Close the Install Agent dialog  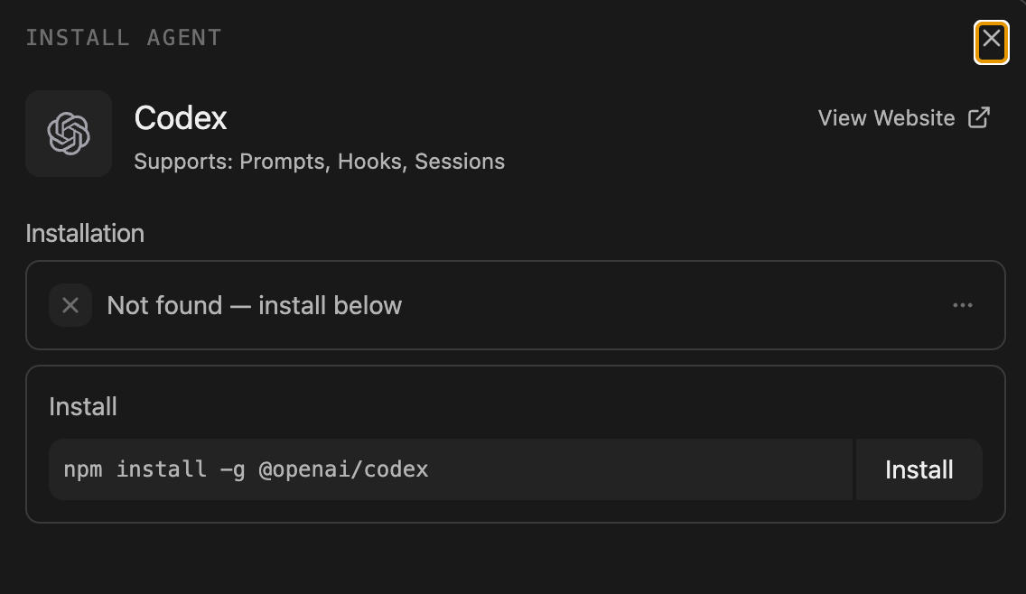992,42
